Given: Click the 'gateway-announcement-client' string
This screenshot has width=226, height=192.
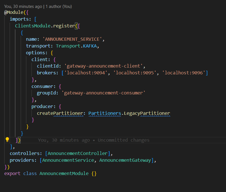Looking at the screenshot, I should [x=103, y=66].
